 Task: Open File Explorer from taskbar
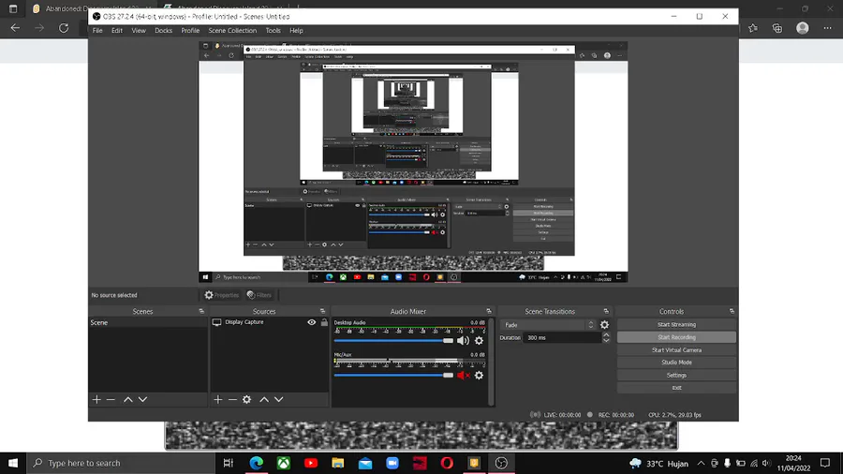coord(337,463)
